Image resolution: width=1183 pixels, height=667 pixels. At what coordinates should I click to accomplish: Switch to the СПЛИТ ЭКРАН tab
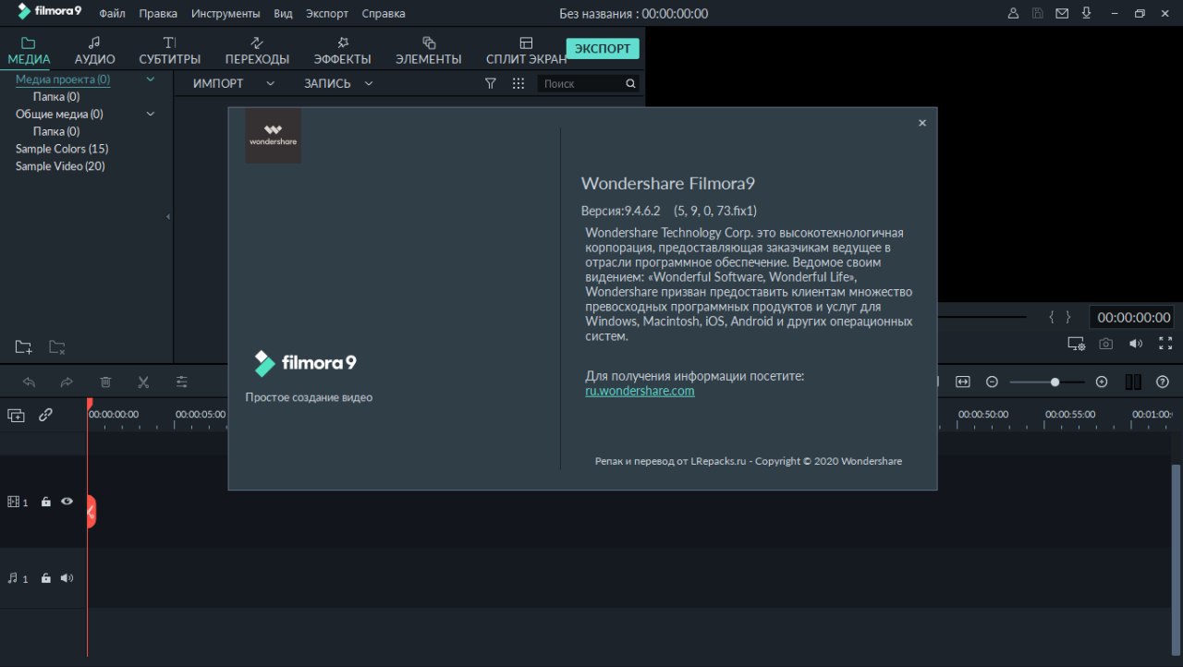(x=526, y=51)
